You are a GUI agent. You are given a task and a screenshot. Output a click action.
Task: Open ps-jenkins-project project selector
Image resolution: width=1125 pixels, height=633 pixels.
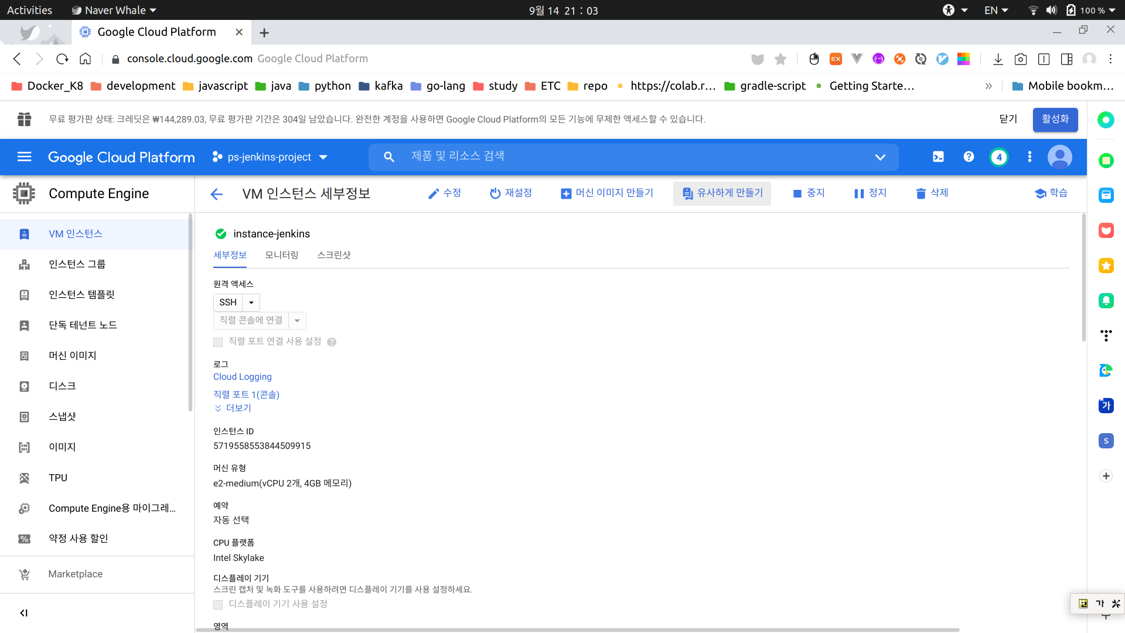(x=270, y=157)
